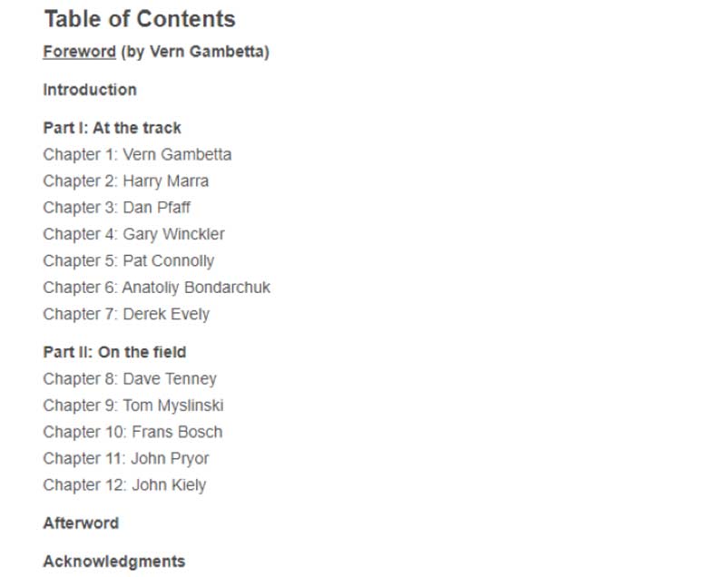Open Chapter 5: Pat Connolly
The height and width of the screenshot is (577, 726).
pyautogui.click(x=129, y=261)
